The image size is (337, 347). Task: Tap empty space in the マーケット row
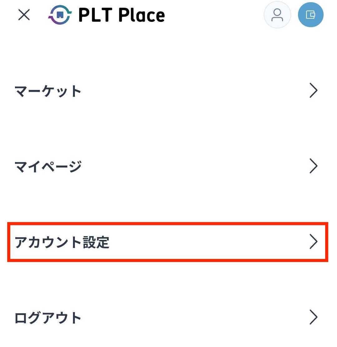[x=193, y=91]
